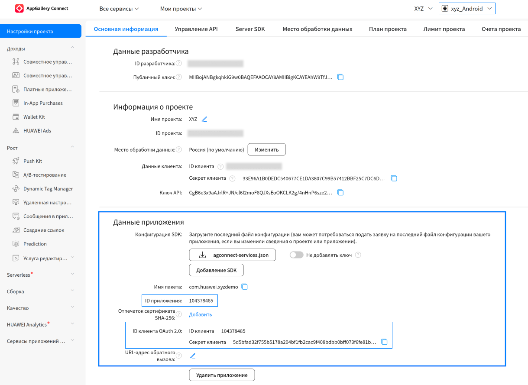The width and height of the screenshot is (528, 385).
Task: Copy the API key value
Action: click(x=340, y=192)
